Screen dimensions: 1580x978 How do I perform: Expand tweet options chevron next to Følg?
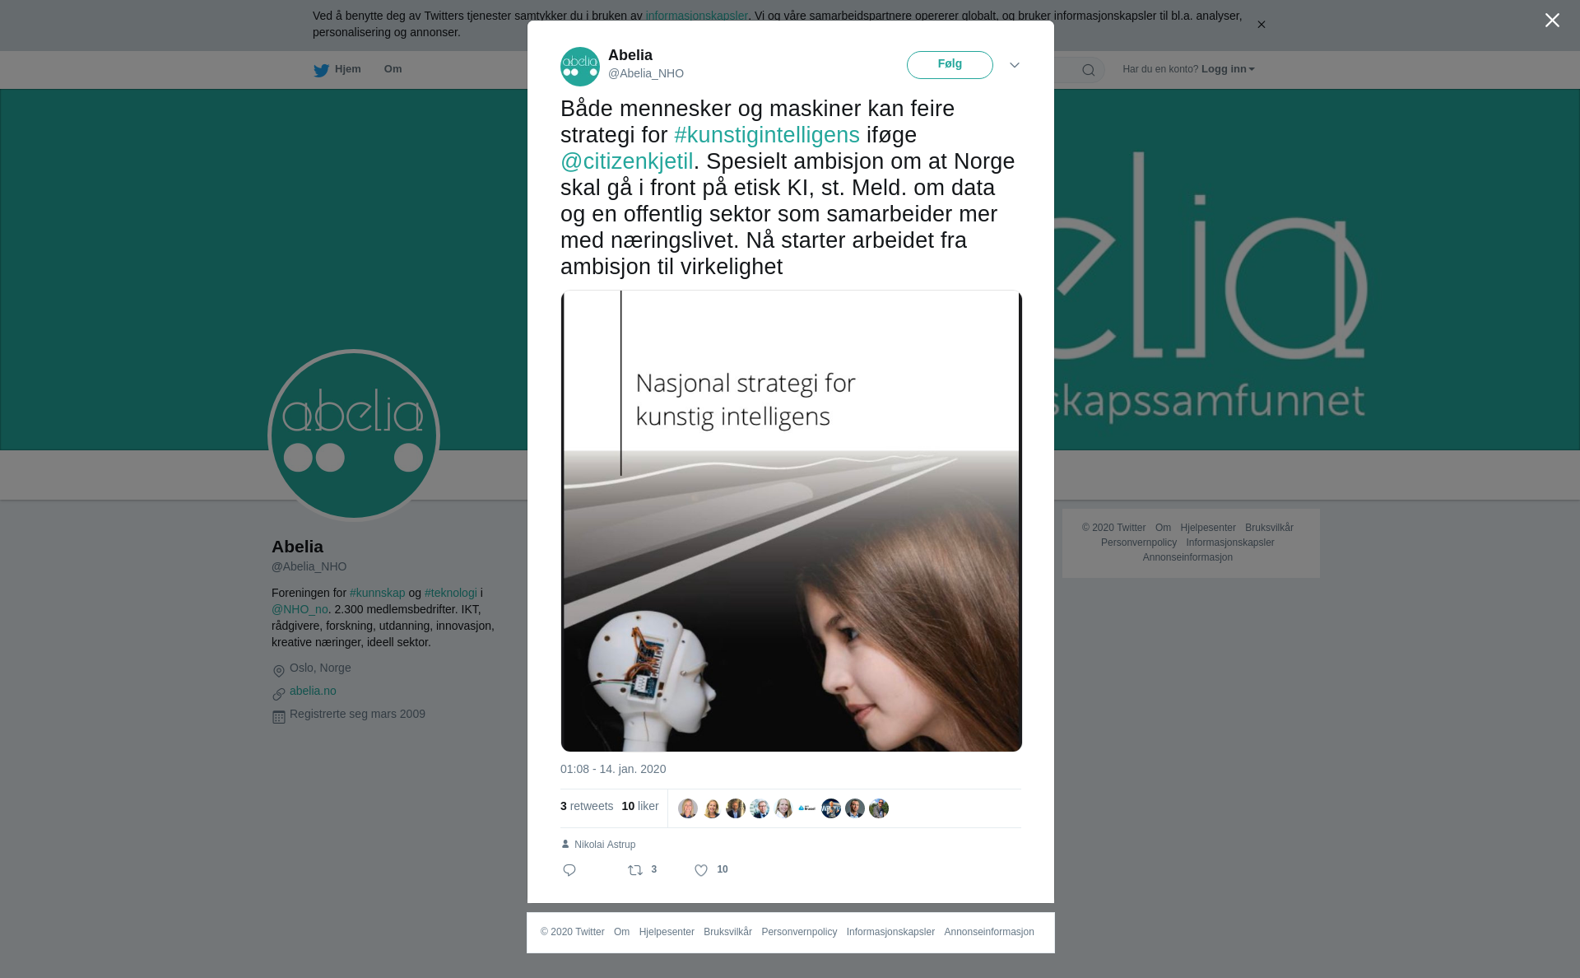1015,65
